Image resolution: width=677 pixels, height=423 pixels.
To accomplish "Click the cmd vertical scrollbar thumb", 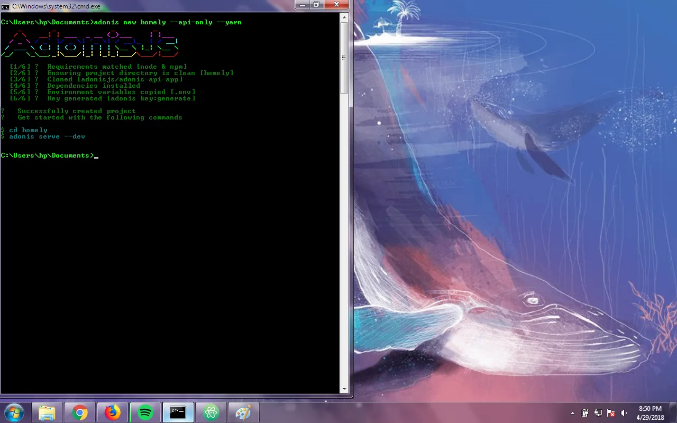I will 344,58.
